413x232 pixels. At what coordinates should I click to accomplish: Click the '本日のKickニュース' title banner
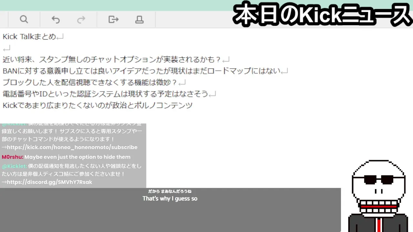[322, 15]
